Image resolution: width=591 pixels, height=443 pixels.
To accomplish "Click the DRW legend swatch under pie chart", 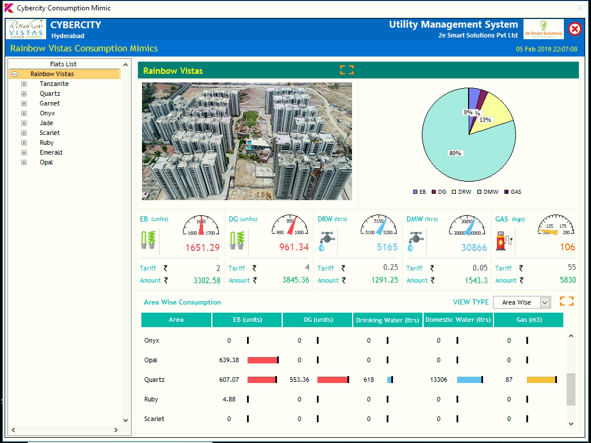I will [454, 192].
